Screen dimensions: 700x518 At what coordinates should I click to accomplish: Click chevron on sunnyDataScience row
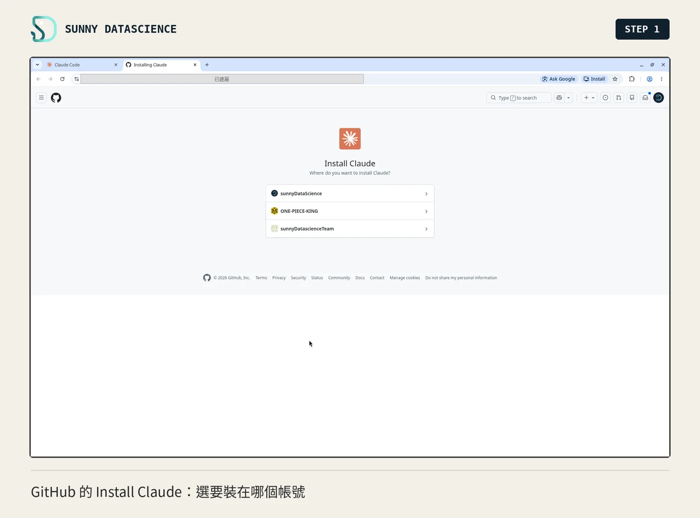pyautogui.click(x=426, y=194)
